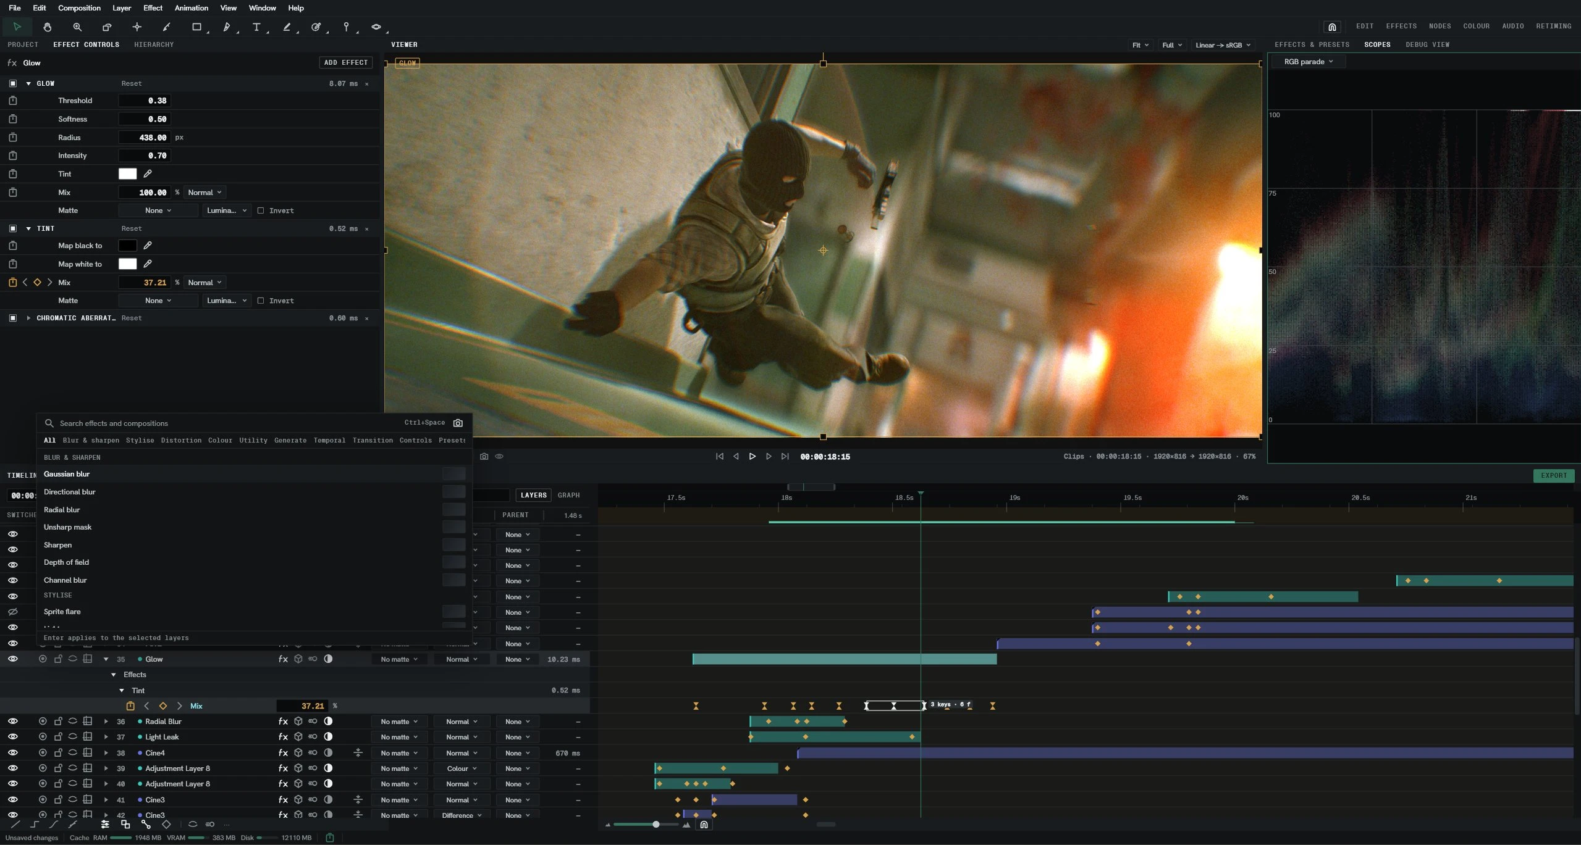Expand the Radial Blur layer

tap(106, 721)
